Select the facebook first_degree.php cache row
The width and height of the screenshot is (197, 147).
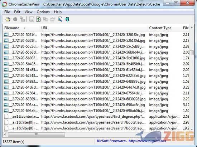(96, 117)
